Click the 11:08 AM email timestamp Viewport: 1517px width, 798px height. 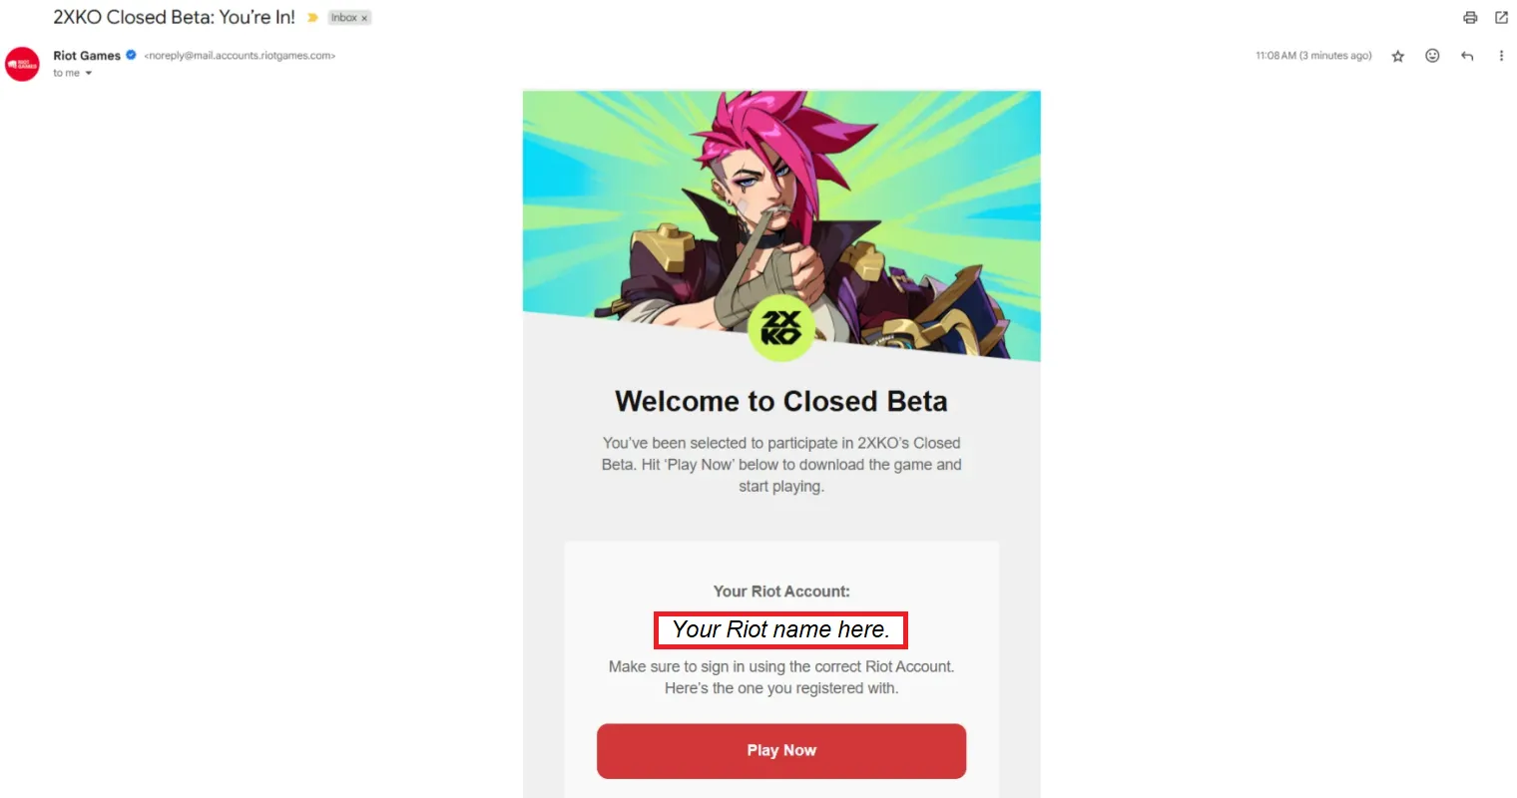coord(1313,56)
